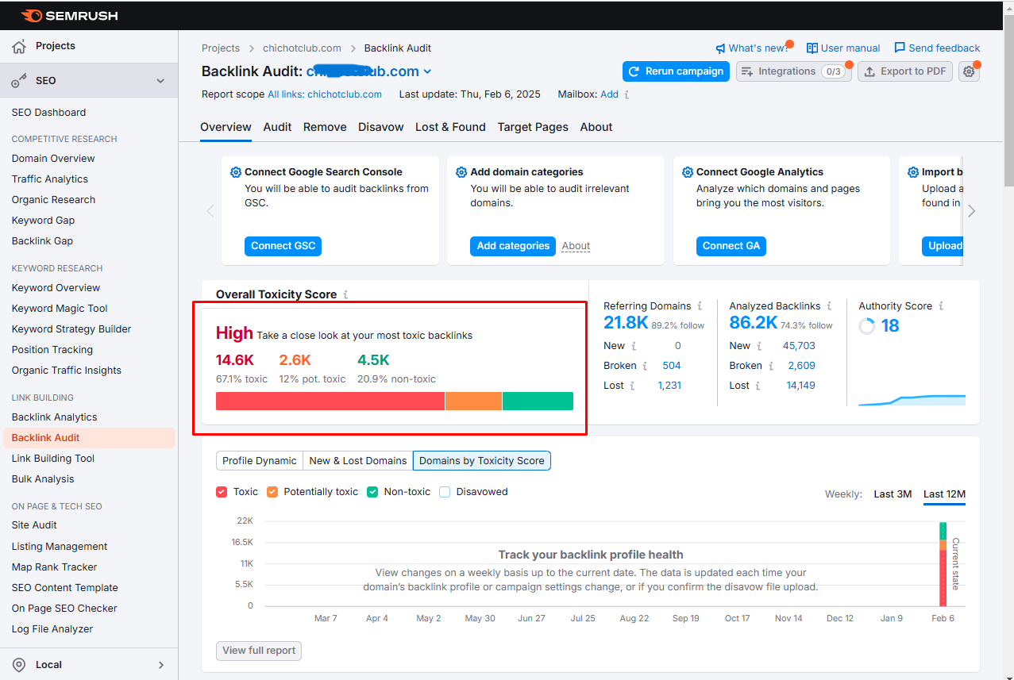
Task: Disable the Toxic filter checkbox
Action: [222, 491]
